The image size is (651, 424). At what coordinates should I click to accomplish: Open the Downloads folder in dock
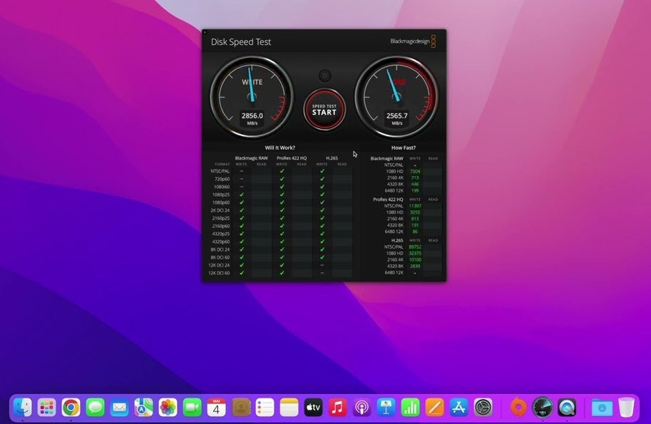tap(602, 408)
